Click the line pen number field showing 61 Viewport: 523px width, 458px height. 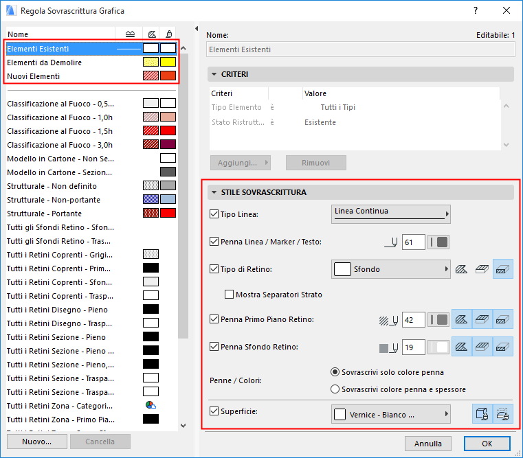[414, 242]
